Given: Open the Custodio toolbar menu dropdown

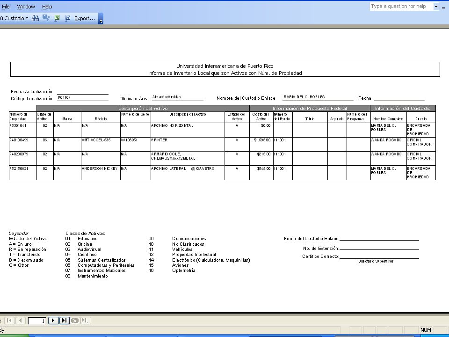Looking at the screenshot, I should 14,18.
